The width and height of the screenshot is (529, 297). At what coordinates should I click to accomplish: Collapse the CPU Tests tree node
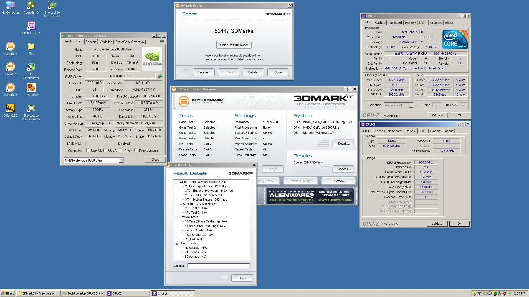177,204
